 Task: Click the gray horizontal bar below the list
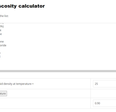point(58,71)
